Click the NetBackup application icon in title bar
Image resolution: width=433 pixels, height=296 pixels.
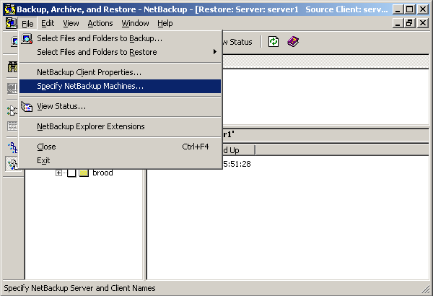9,9
